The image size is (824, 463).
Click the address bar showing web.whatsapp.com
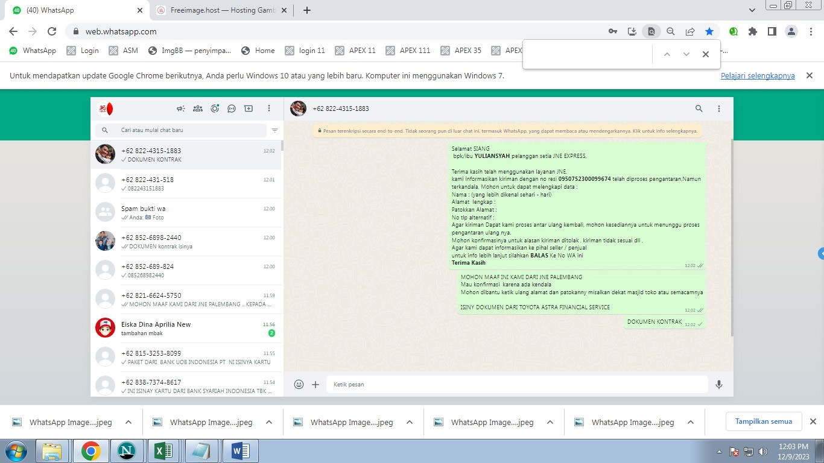(x=338, y=31)
